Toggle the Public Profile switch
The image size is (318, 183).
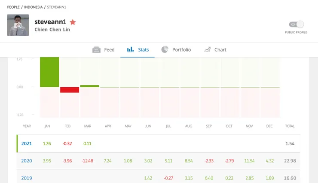click(296, 24)
